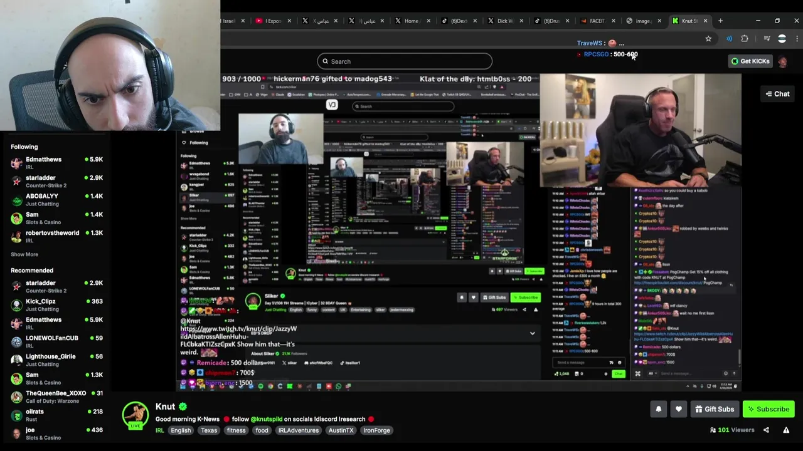Switch to the image browser tab

(643, 21)
